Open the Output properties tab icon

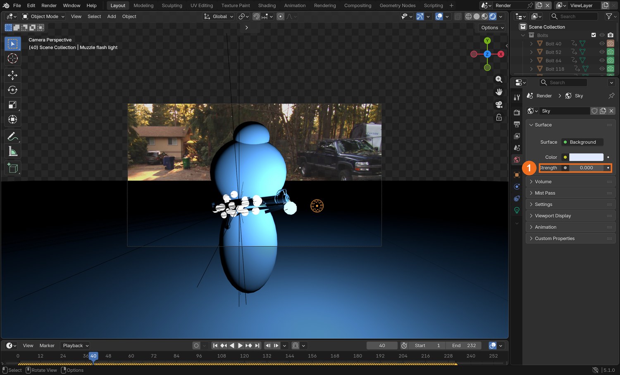tap(517, 124)
